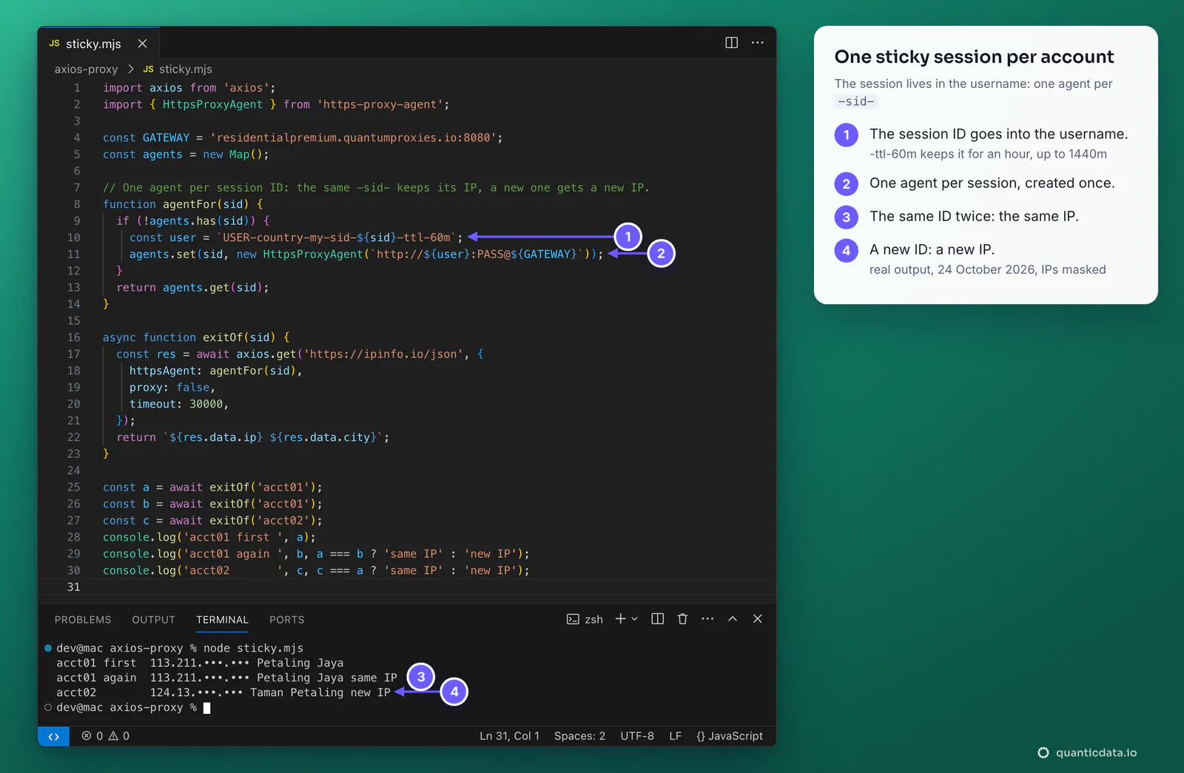This screenshot has height=773, width=1184.
Task: Click 'residentialpremium.quantumproxies.io:8080' string
Action: coord(353,138)
